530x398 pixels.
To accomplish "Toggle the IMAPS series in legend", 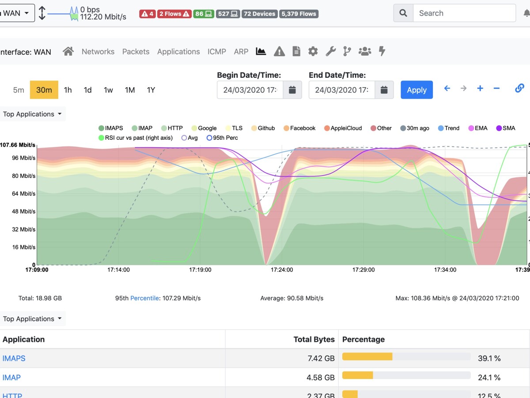I will [110, 128].
